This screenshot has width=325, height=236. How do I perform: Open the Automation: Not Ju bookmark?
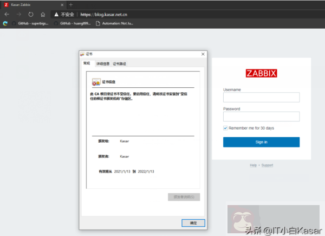tap(114, 23)
